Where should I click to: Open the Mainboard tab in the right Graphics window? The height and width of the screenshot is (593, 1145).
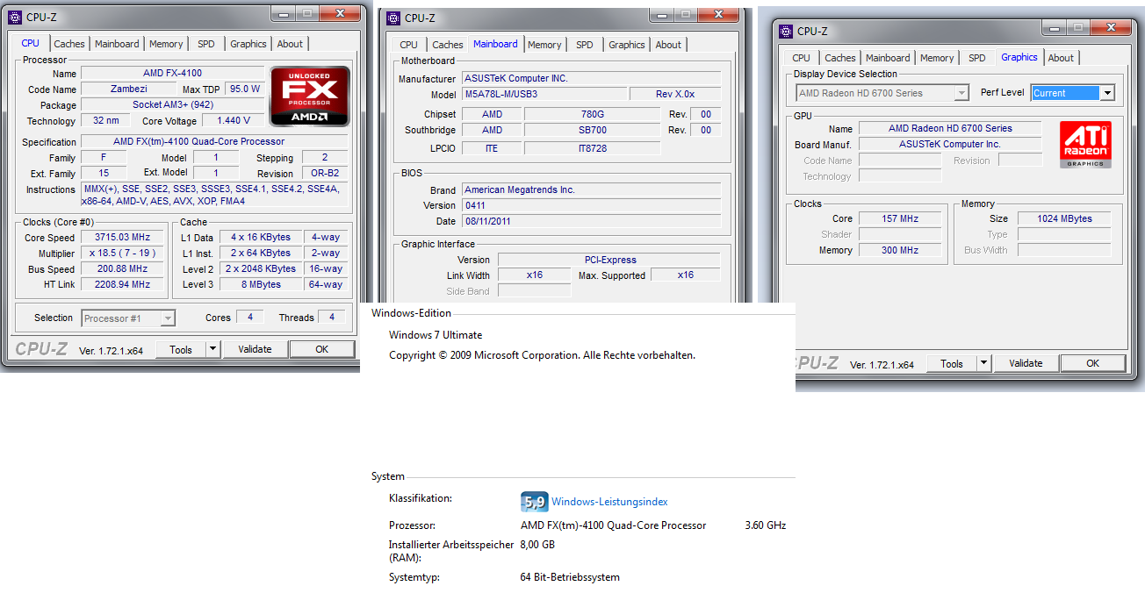[x=888, y=58]
